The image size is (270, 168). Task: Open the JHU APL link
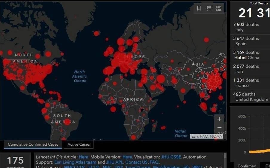pyautogui.click(x=115, y=162)
